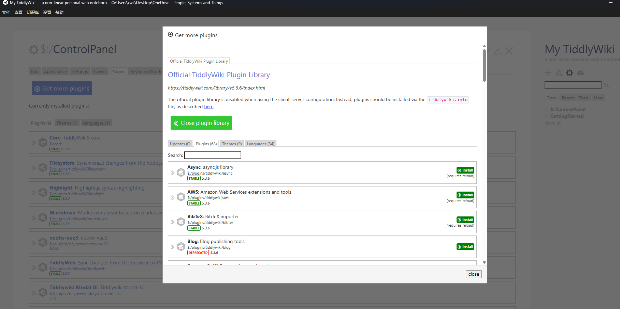Focus the plugin Search input field
620x309 pixels.
coord(213,155)
